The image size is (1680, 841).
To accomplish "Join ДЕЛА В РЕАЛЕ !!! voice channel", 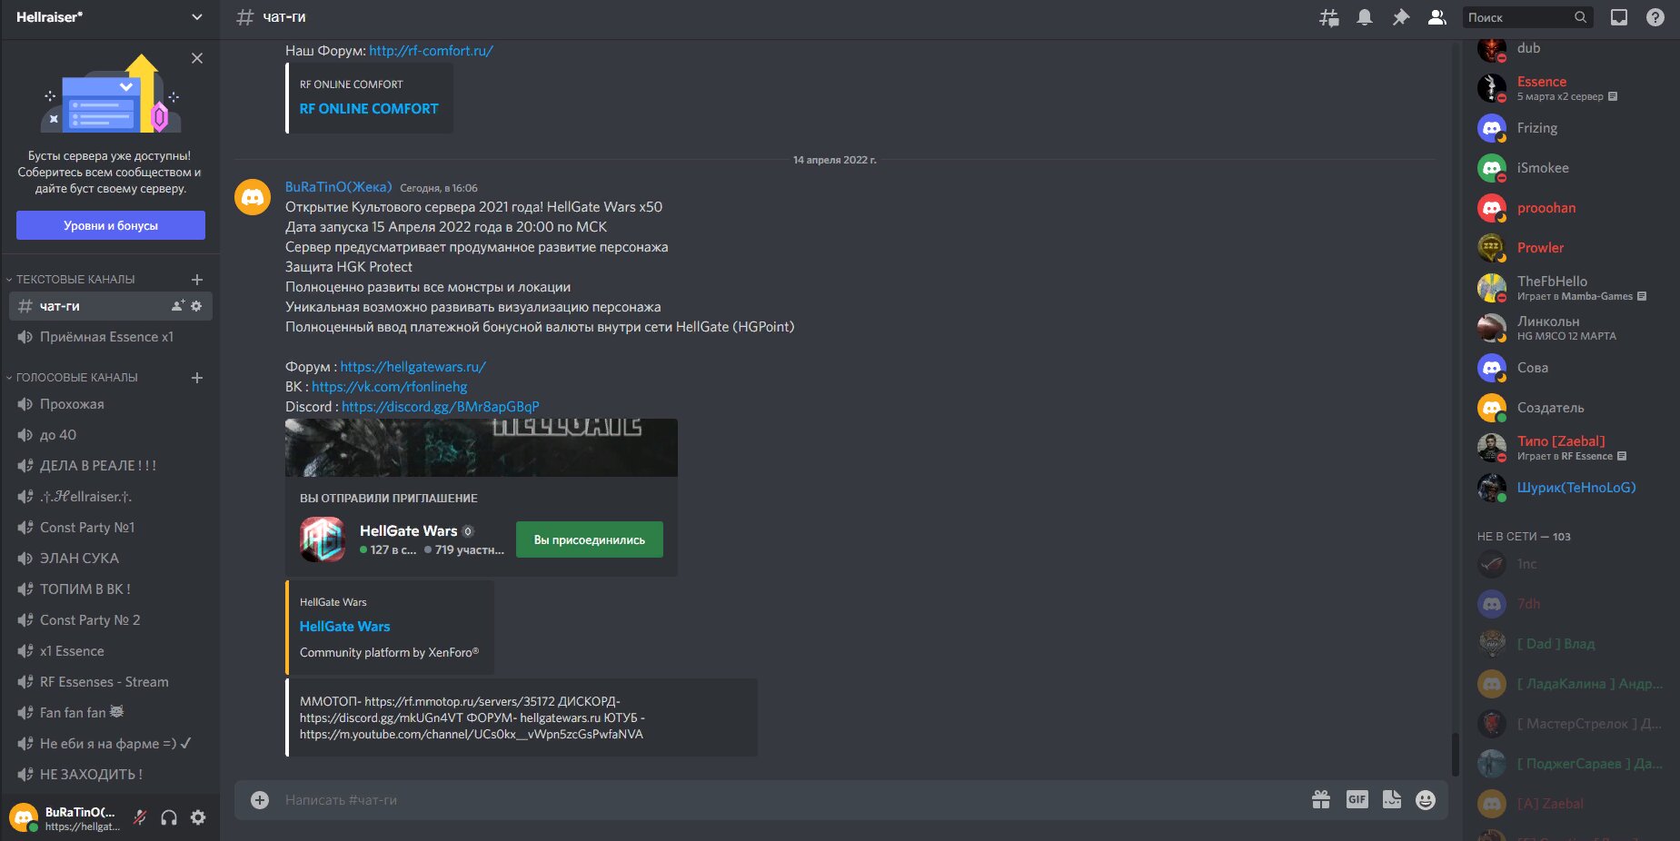I will point(111,466).
